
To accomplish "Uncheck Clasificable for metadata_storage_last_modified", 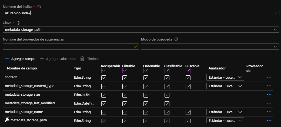I will [x=167, y=103].
